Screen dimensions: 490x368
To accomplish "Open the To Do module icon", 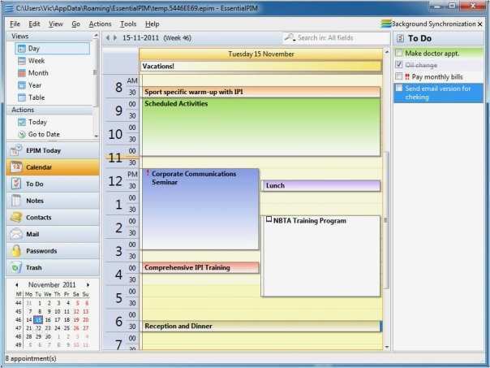I will (x=15, y=184).
